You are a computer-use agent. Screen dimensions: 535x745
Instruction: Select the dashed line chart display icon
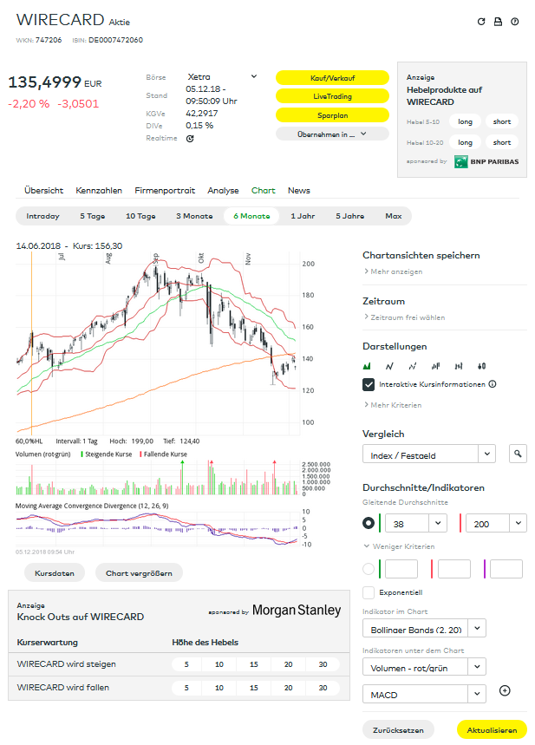[413, 366]
